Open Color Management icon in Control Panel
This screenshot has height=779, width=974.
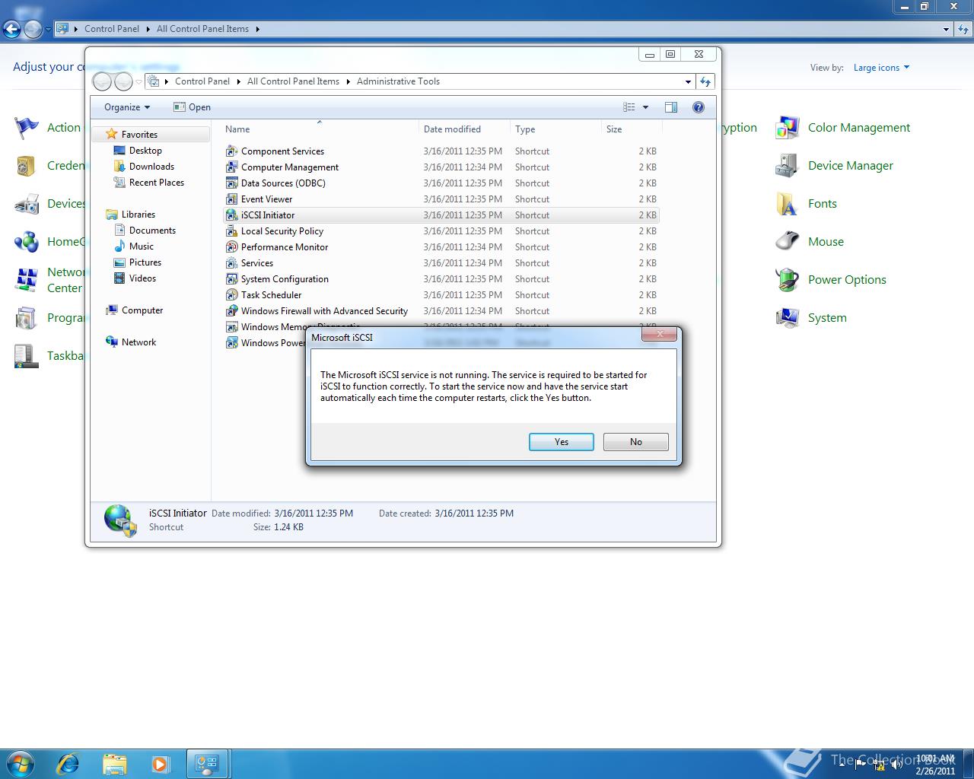point(787,128)
